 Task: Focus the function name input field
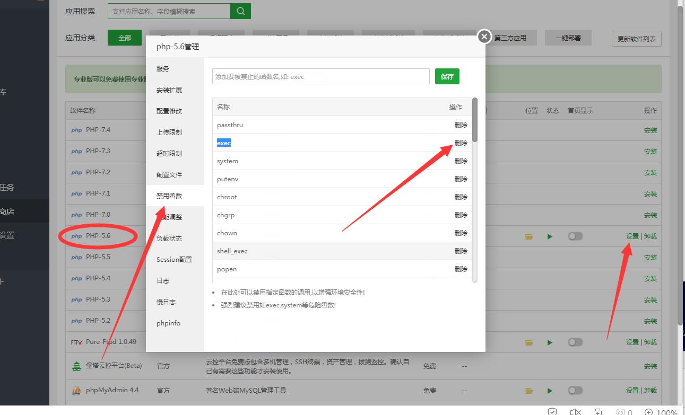(320, 76)
